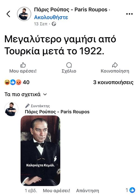Image resolution: width=138 pixels, height=195 pixels.
Task: Open the commenter name Πάρις Ρούπος link
Action: pos(57,112)
